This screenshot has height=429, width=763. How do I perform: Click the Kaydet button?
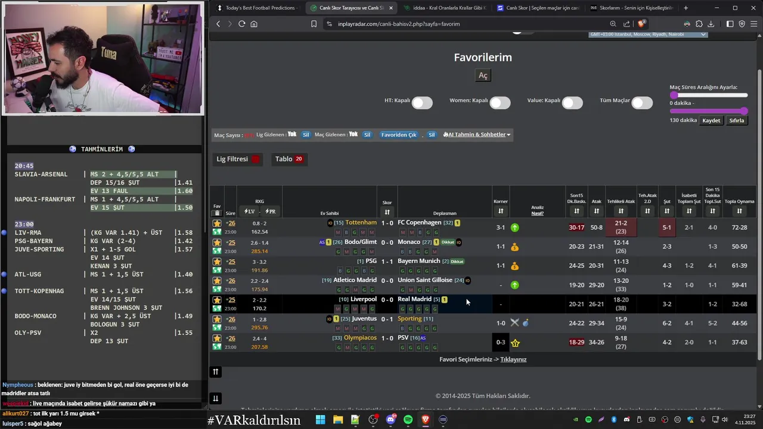coord(711,120)
